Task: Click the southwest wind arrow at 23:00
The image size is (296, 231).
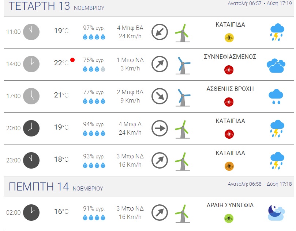Action: click(x=160, y=160)
